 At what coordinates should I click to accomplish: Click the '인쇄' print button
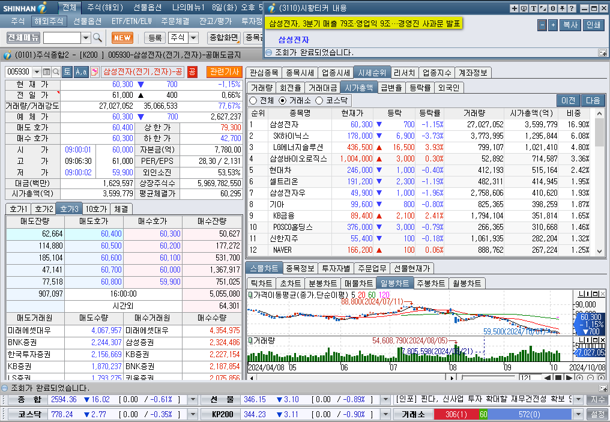[x=593, y=25]
